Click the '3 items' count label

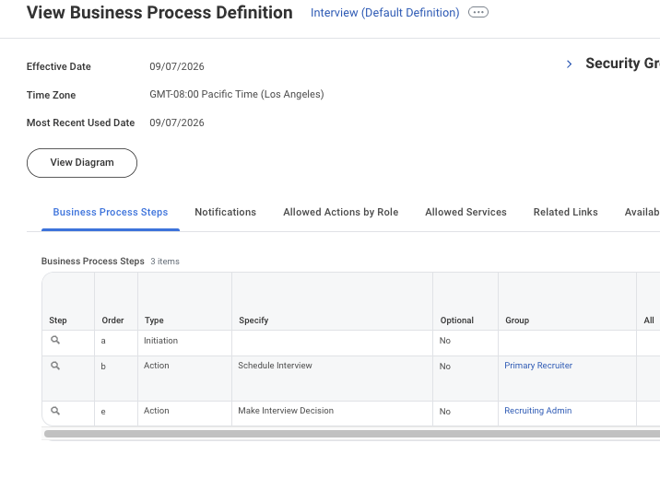165,261
